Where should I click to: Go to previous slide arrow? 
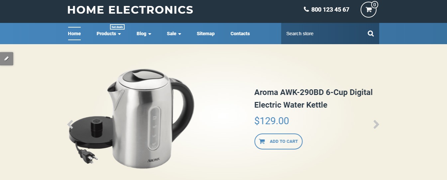pos(70,125)
